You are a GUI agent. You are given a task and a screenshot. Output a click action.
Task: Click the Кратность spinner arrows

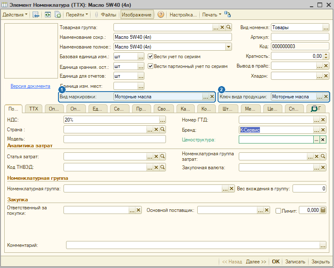click(x=326, y=56)
